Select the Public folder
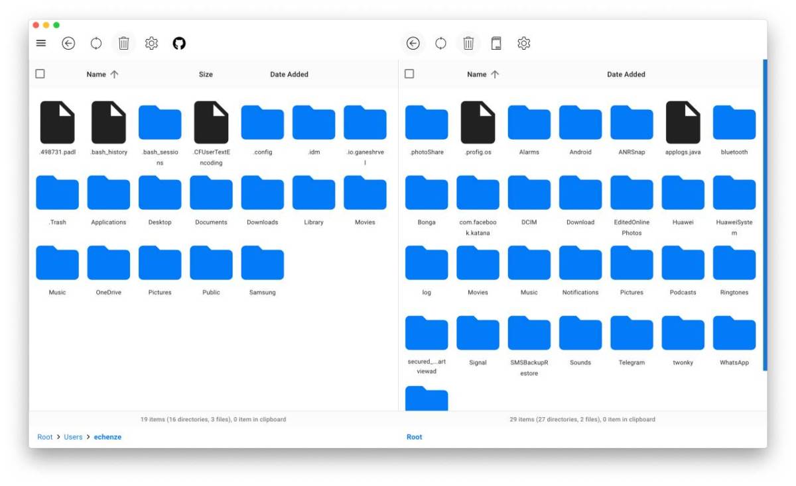The width and height of the screenshot is (796, 486). (211, 269)
